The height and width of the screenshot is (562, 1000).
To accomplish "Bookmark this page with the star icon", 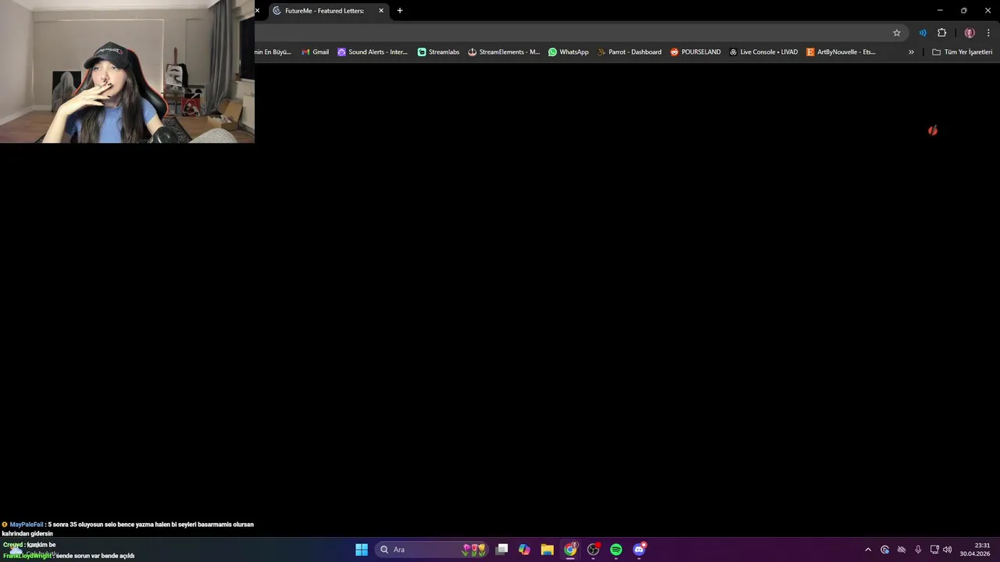I will pos(897,33).
